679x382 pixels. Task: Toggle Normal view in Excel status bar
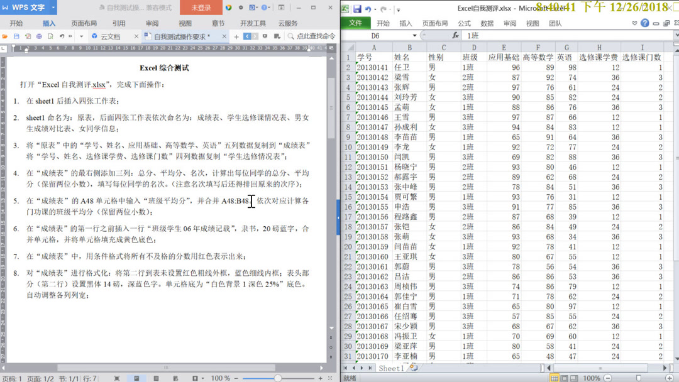click(554, 378)
